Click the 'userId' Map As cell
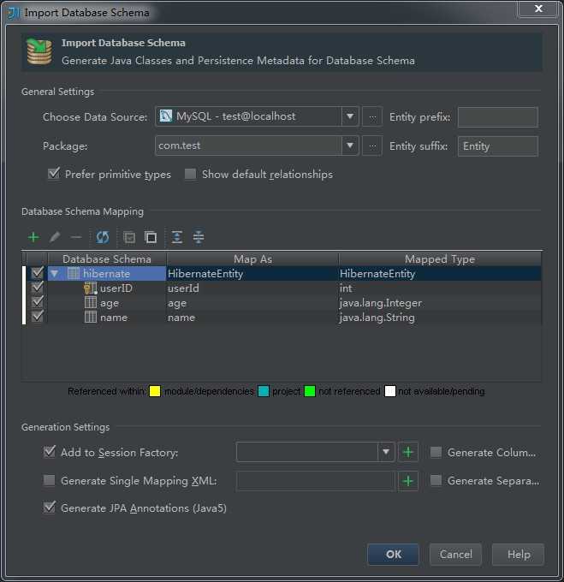Viewport: 564px width, 582px height. pos(252,288)
